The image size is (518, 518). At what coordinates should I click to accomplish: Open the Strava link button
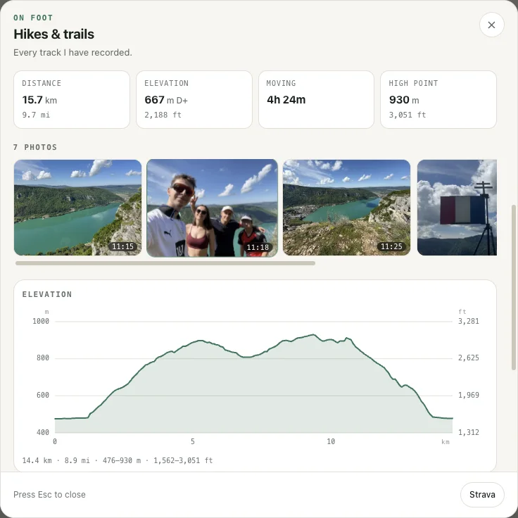482,494
